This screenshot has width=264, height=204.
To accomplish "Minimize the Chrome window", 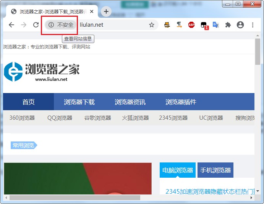I will point(227,4).
